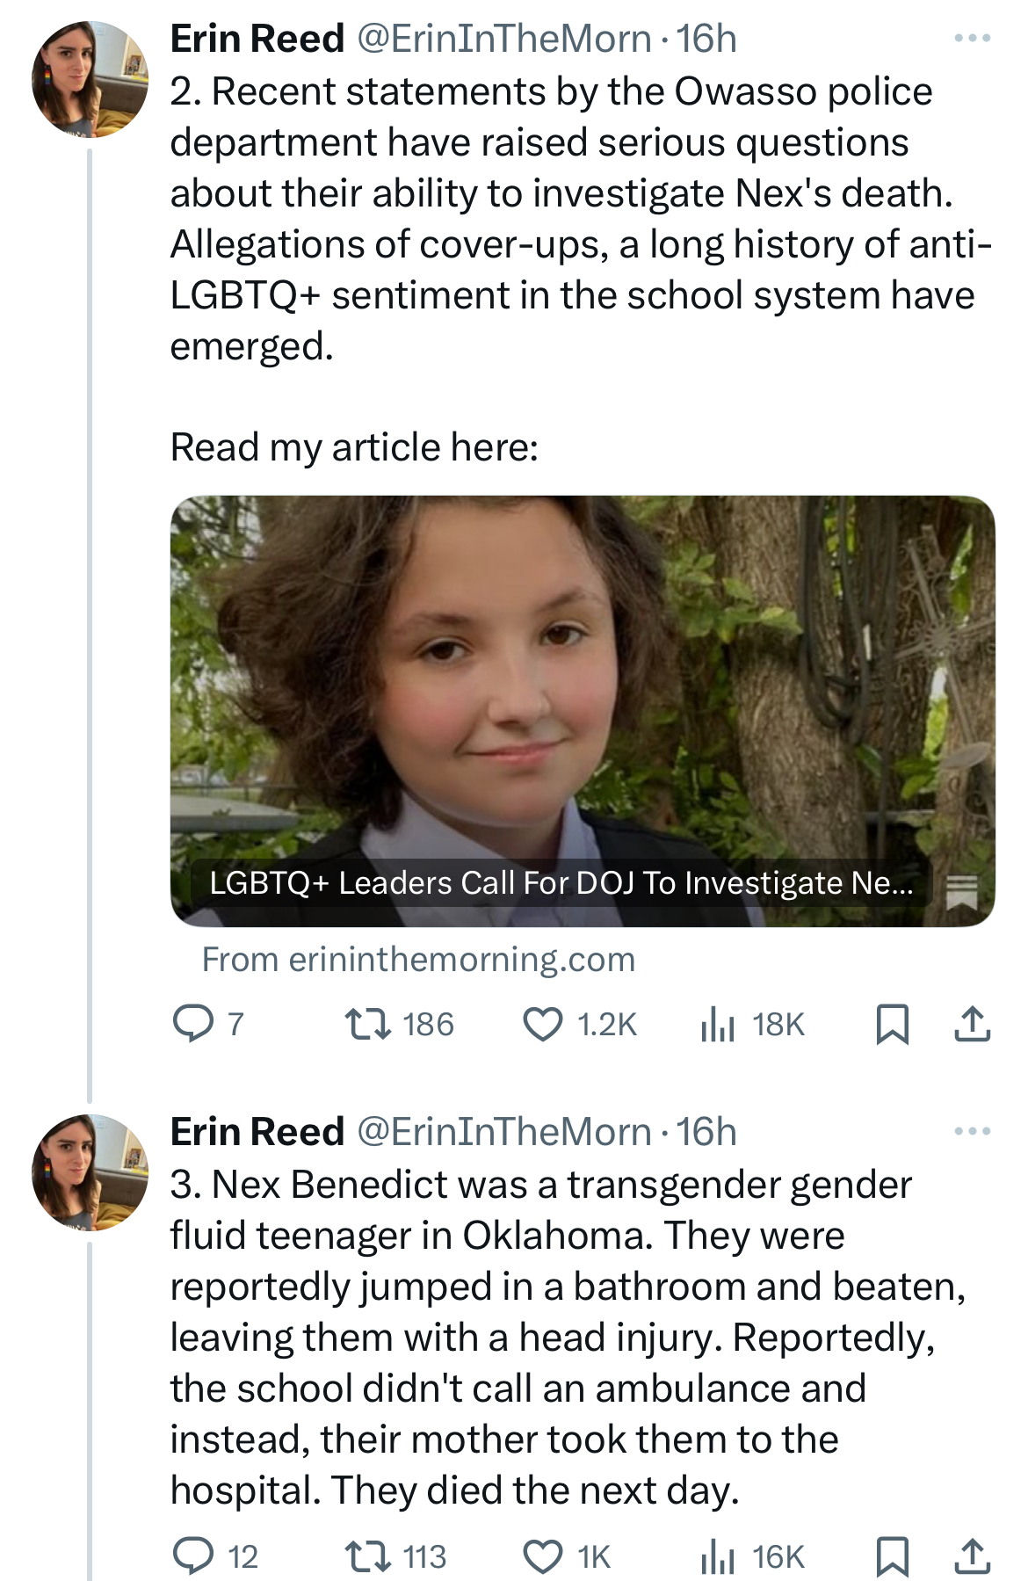Open the more options menu on tweet 2
Image resolution: width=1028 pixels, height=1581 pixels.
coord(972,39)
